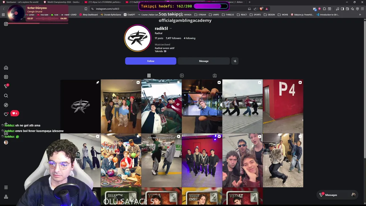Expand the STREAM bookmarks folder
This screenshot has height=206, width=366.
pyautogui.click(x=200, y=15)
